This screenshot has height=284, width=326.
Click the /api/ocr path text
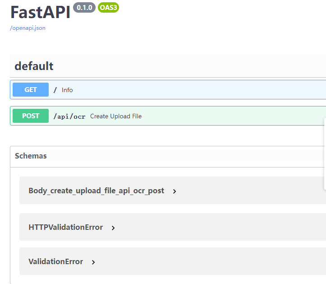69,116
